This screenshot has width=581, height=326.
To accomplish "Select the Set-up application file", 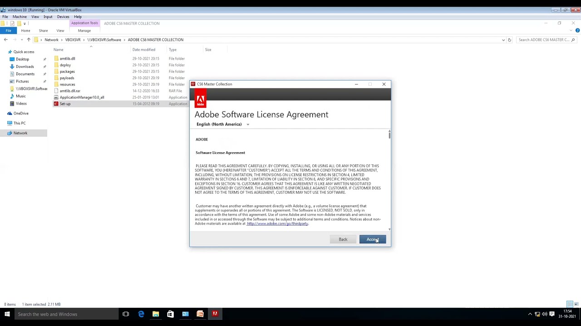I will tap(65, 104).
